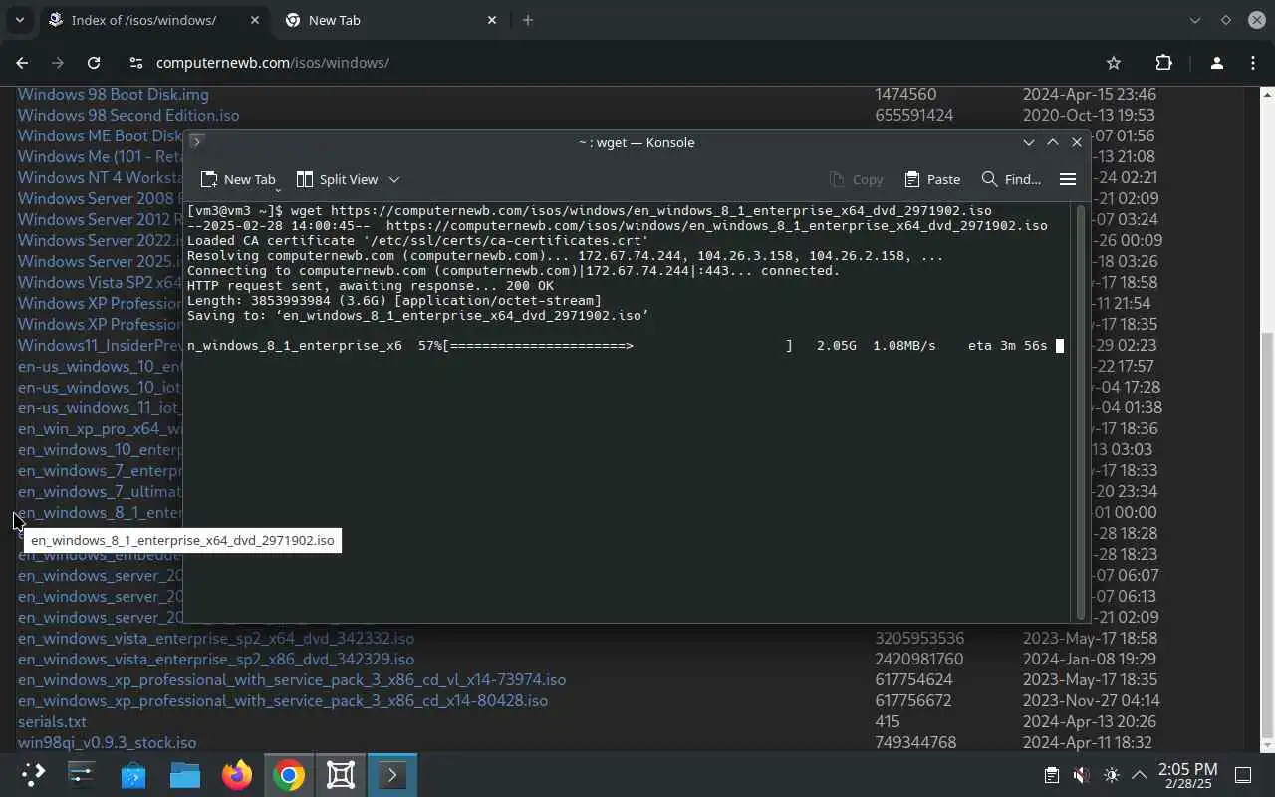Open a New Tab in Konsole
Image resolution: width=1275 pixels, height=797 pixels.
238,179
